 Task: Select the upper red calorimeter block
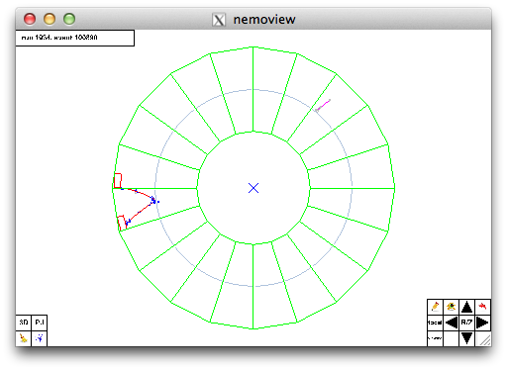tap(118, 181)
